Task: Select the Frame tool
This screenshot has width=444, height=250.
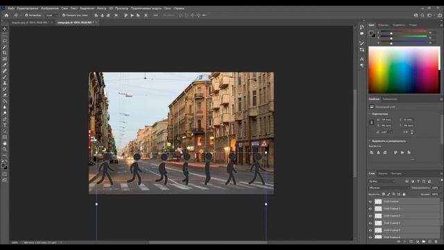Action: (x=5, y=58)
